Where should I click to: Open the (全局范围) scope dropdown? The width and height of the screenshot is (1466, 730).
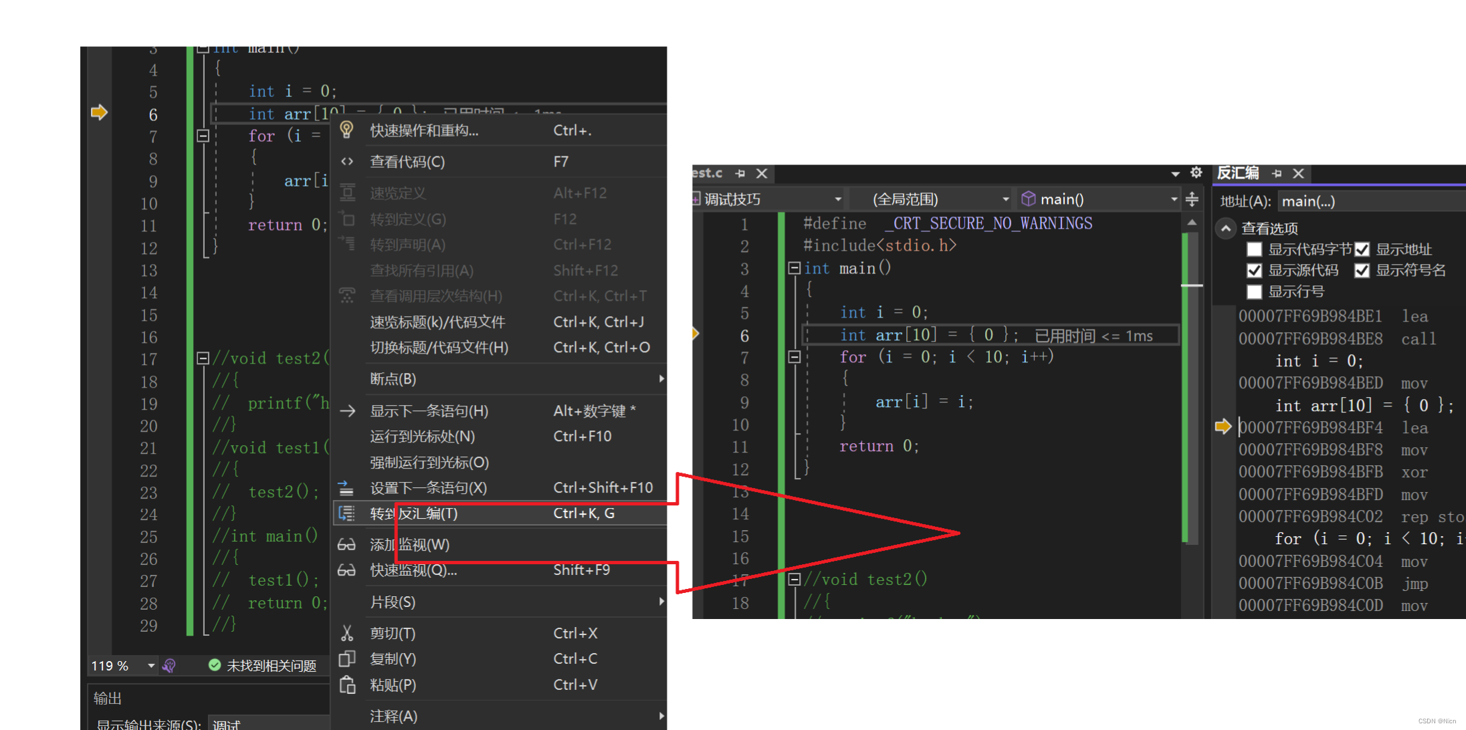(x=1005, y=199)
